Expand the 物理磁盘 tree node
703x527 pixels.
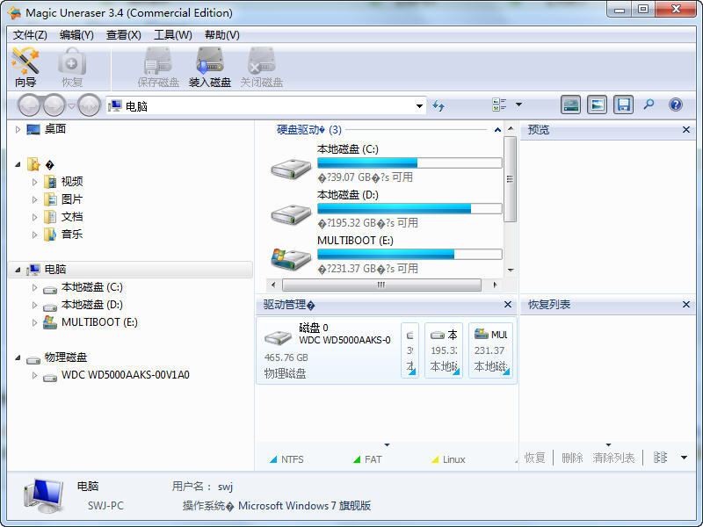click(x=19, y=357)
